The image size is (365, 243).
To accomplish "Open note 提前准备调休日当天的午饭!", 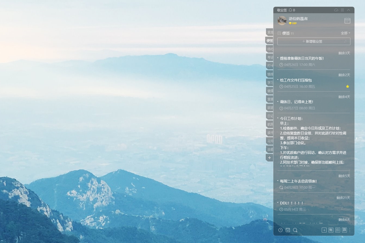I will point(302,58).
